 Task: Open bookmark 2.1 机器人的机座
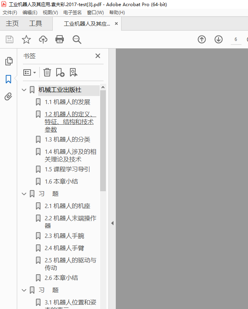pyautogui.click(x=67, y=206)
